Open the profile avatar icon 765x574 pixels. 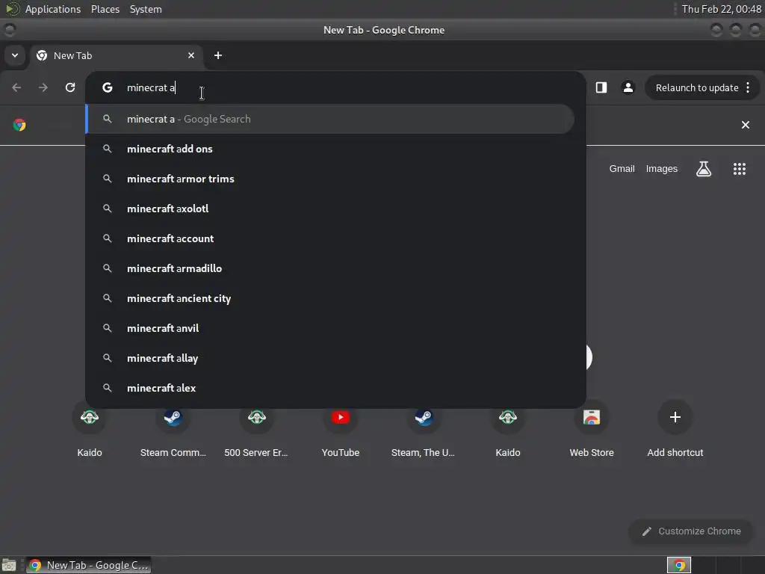(x=628, y=87)
